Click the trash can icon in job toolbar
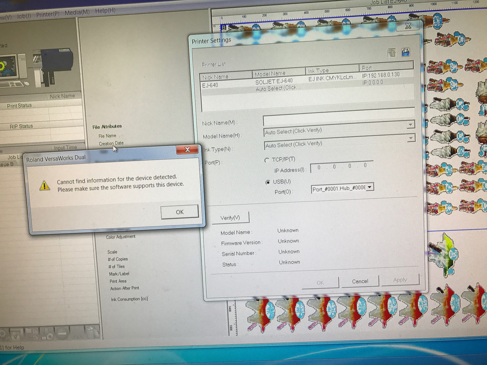The image size is (487, 365). (x=90, y=332)
